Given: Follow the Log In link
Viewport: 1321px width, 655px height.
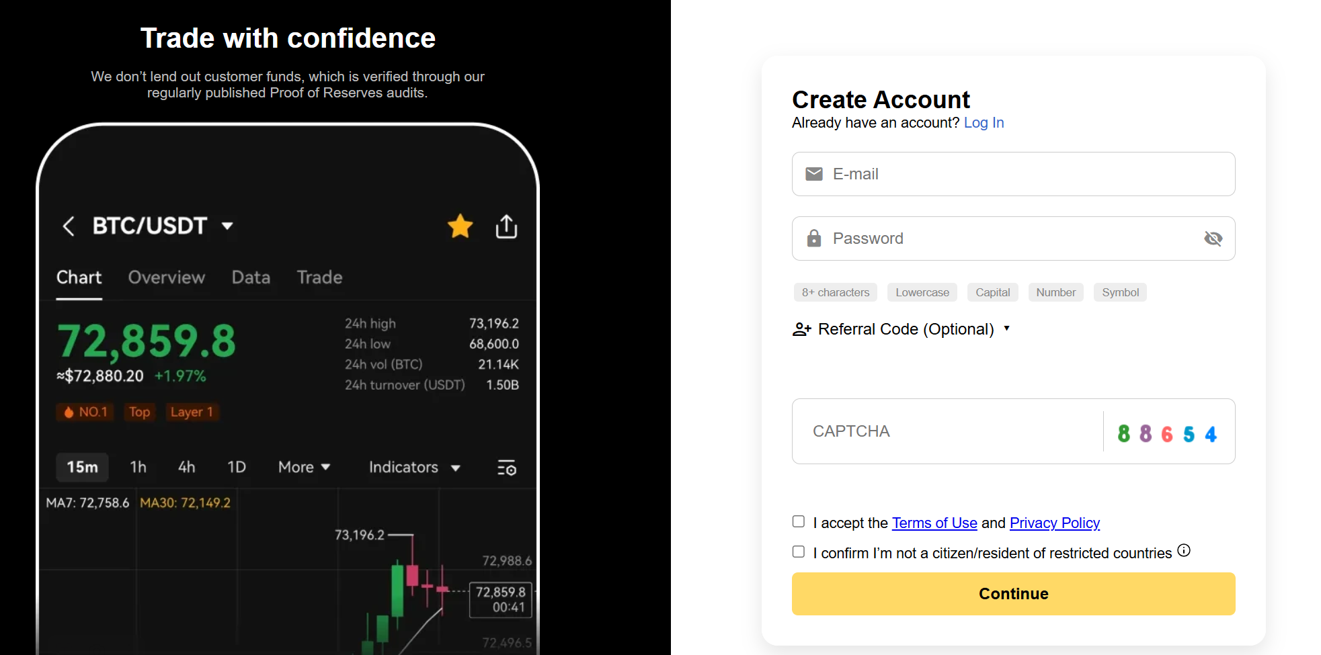Looking at the screenshot, I should click(x=984, y=123).
